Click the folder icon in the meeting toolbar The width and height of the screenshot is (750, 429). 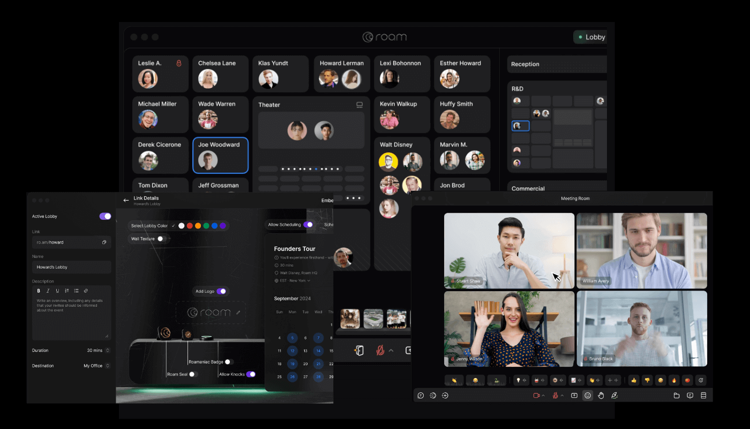pyautogui.click(x=677, y=396)
